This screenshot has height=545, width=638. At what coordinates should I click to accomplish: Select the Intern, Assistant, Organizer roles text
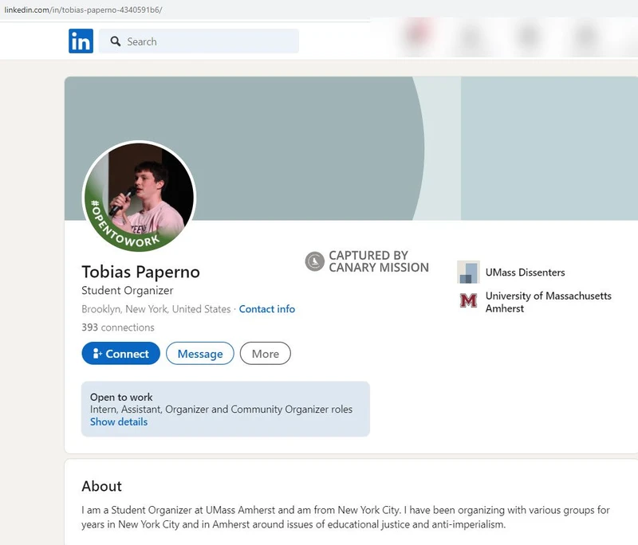tap(221, 410)
